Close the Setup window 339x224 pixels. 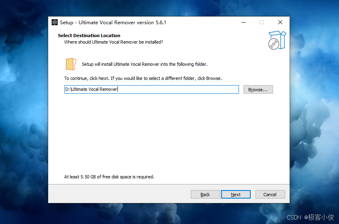pyautogui.click(x=280, y=22)
